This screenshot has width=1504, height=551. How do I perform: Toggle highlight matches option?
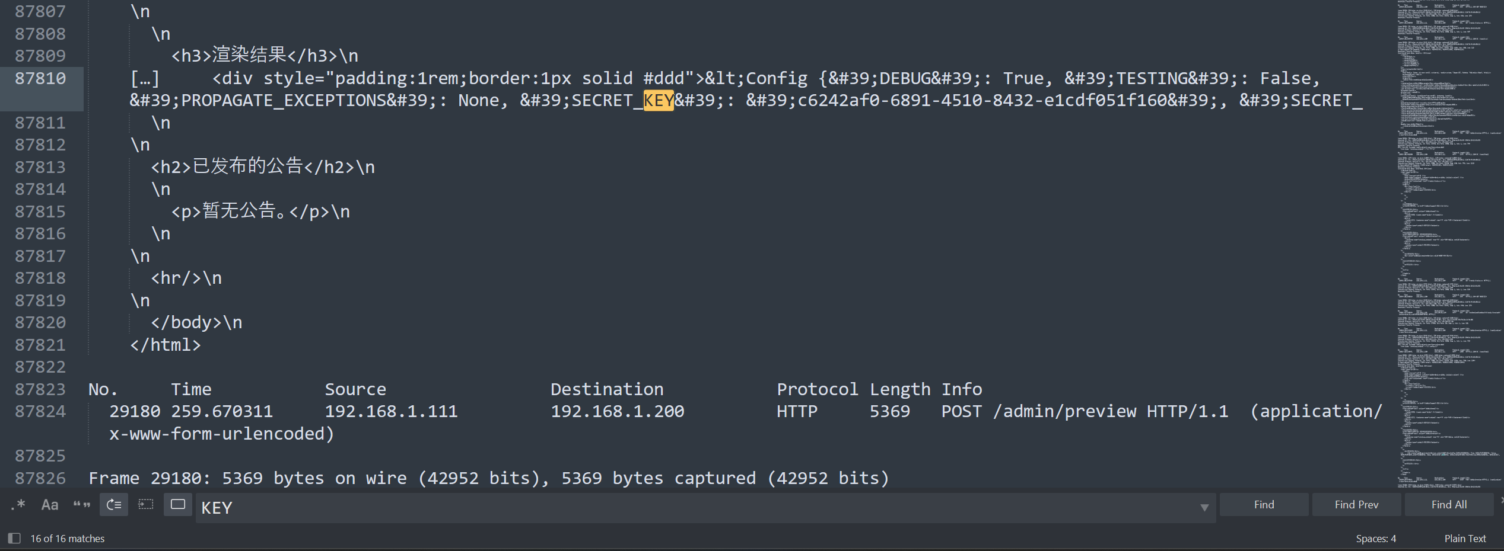point(177,505)
